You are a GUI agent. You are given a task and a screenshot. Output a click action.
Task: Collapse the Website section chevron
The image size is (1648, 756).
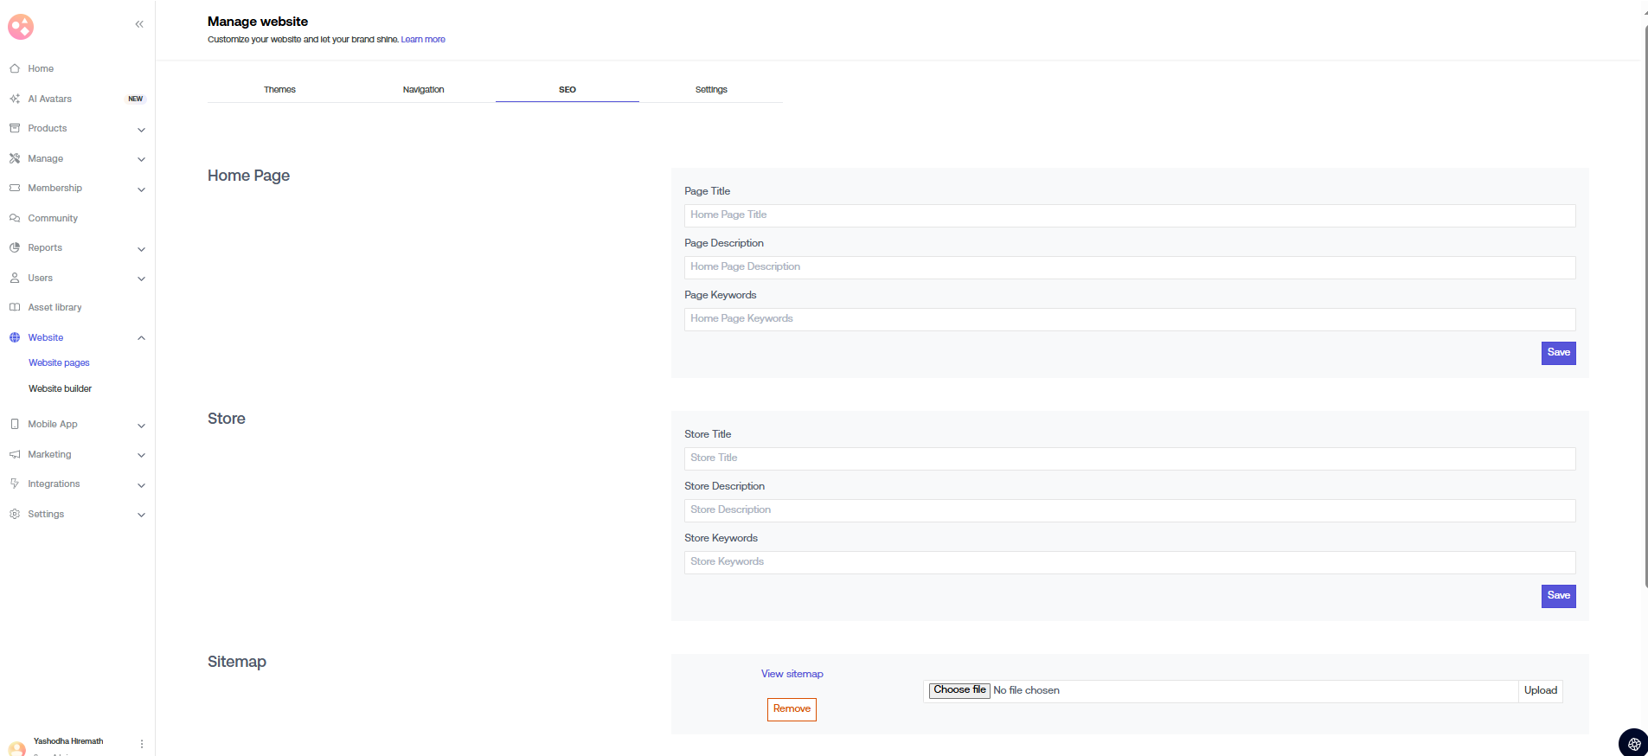[141, 338]
